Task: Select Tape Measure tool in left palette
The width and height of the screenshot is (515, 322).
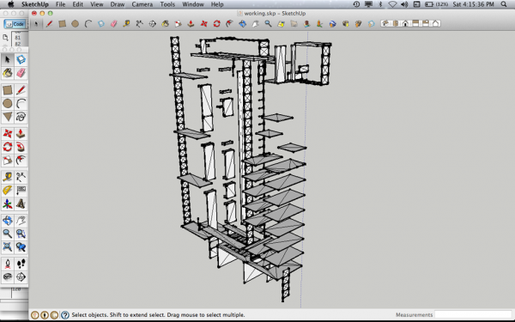Action: 8,177
